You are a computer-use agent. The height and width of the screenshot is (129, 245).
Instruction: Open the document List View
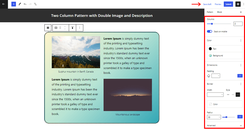(x=35, y=4)
